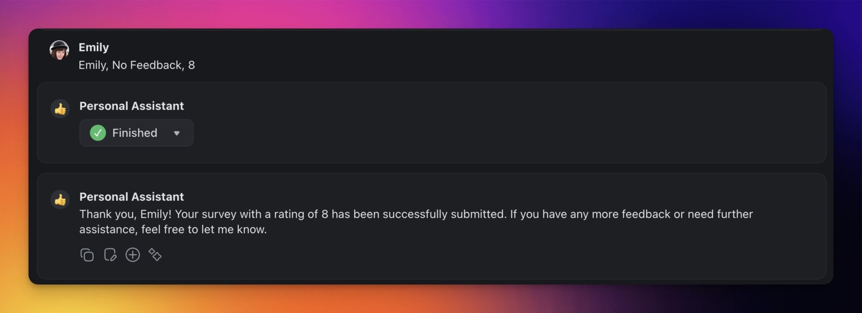Image resolution: width=862 pixels, height=313 pixels.
Task: Click thumbs-up avatar beside the thank-you reply
Action: click(x=60, y=200)
